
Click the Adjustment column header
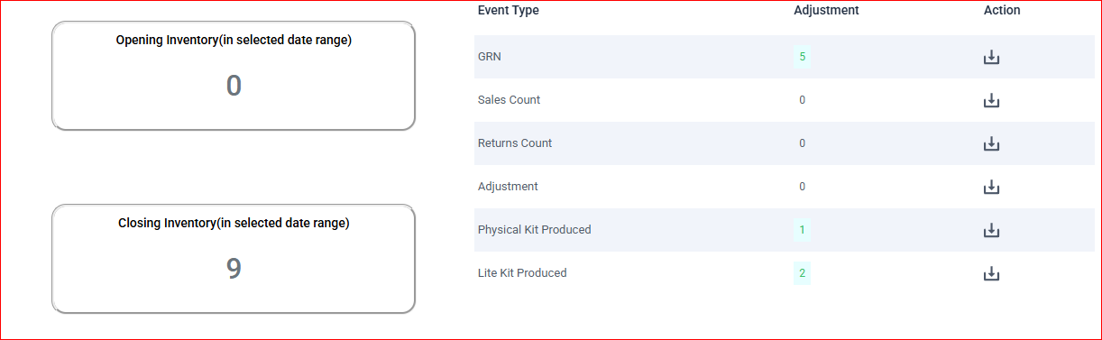tap(826, 10)
